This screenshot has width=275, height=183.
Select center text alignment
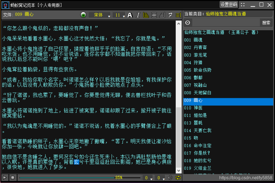pyautogui.click(x=154, y=15)
